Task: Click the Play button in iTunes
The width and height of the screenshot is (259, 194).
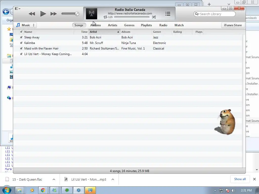Action: (x=43, y=14)
